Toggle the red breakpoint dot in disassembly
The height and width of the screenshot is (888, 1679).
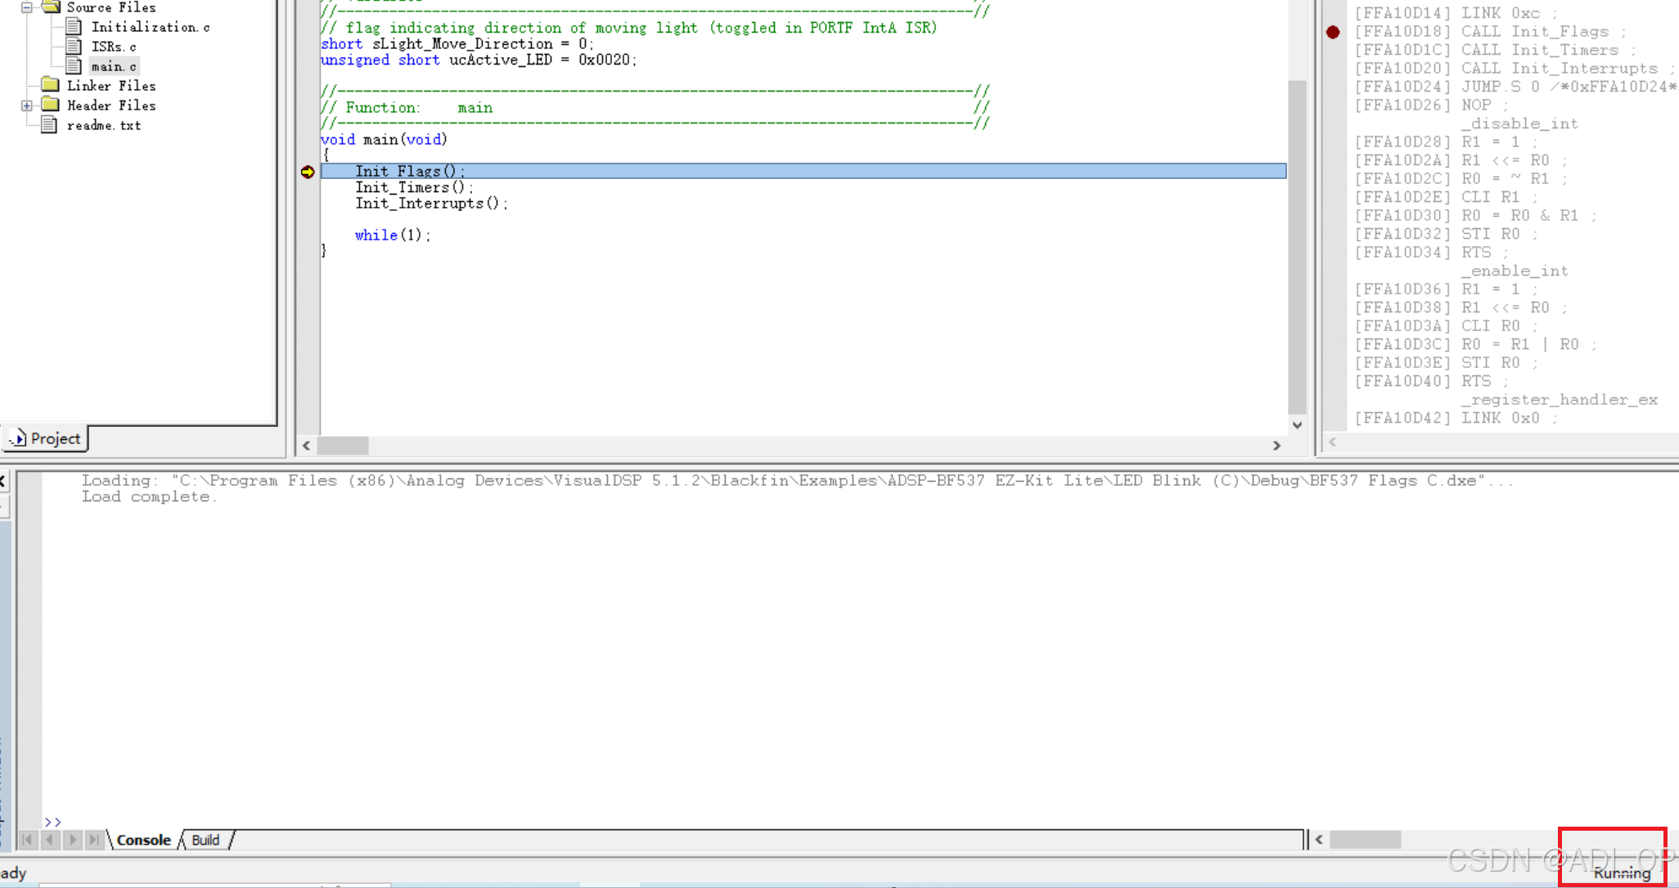point(1333,32)
